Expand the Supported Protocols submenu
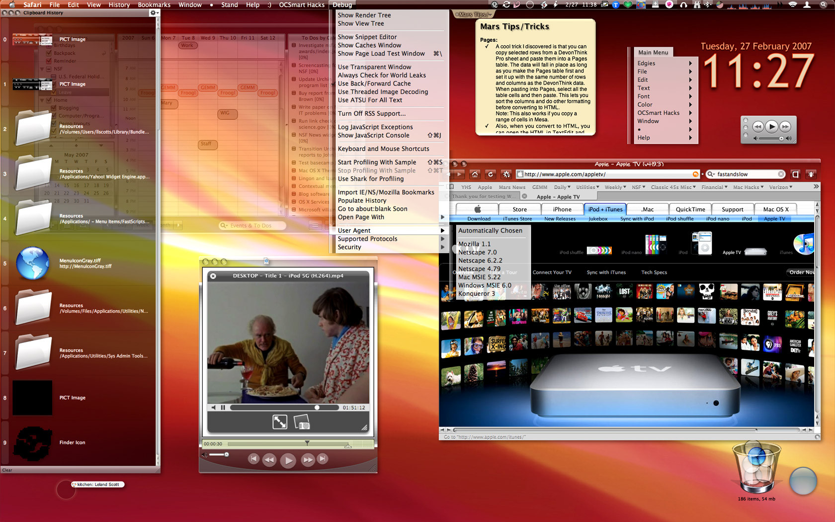This screenshot has height=522, width=835. tap(390, 239)
